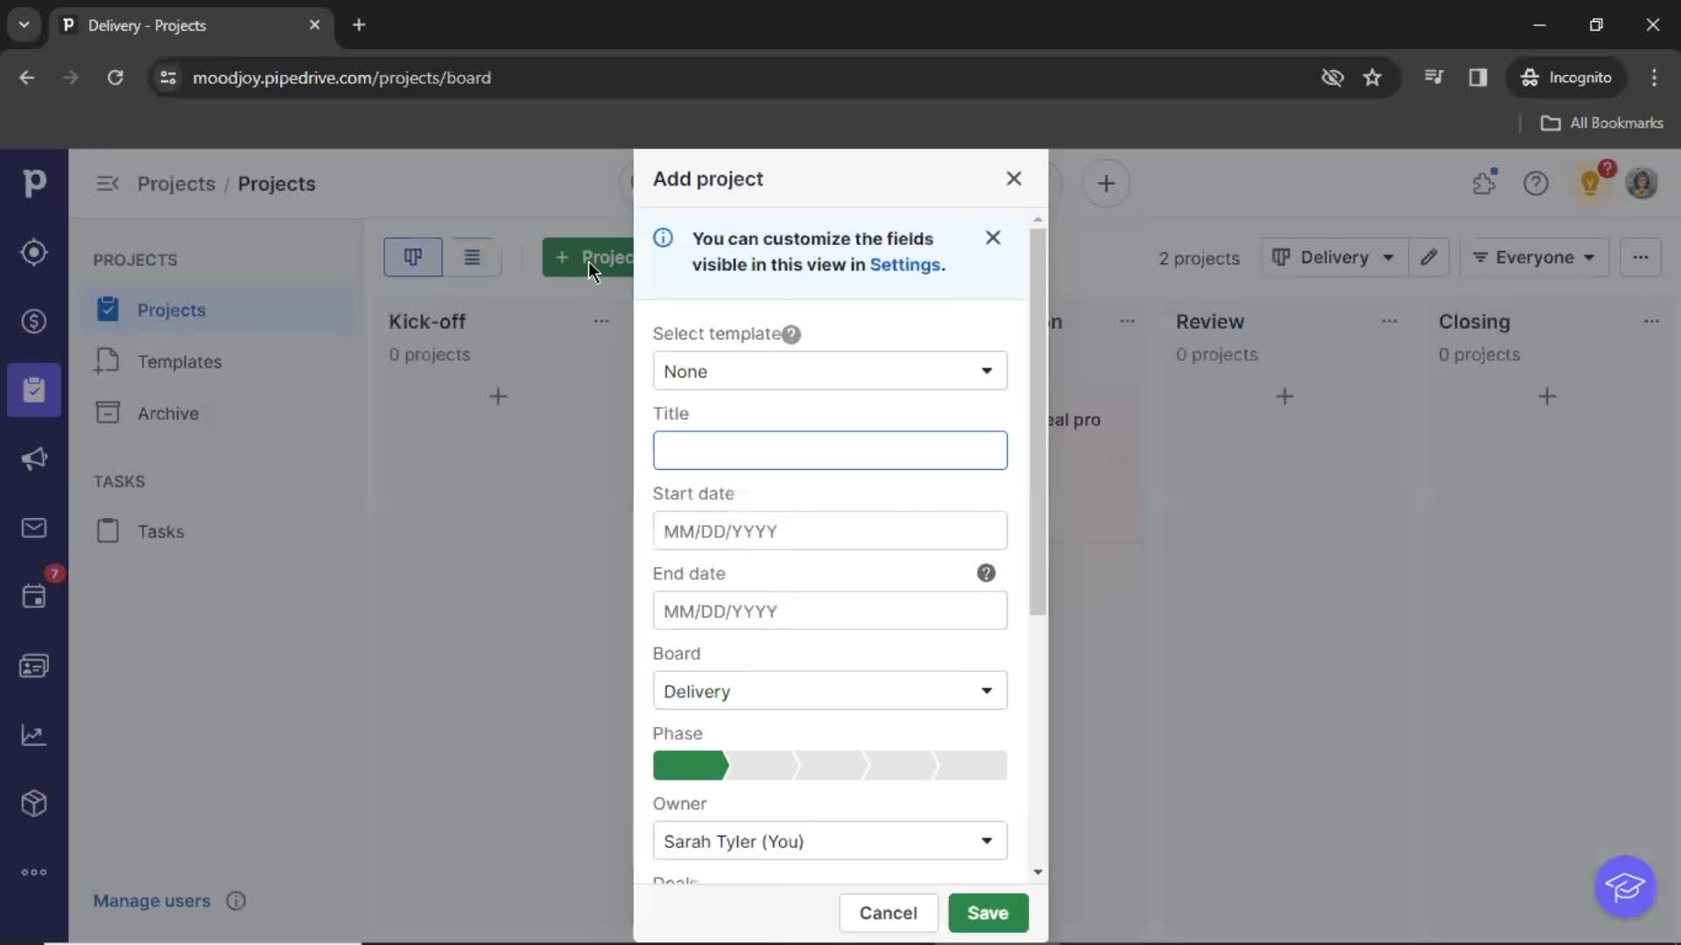The height and width of the screenshot is (945, 1681).
Task: Click the Cancel button to dismiss dialog
Action: (x=888, y=913)
